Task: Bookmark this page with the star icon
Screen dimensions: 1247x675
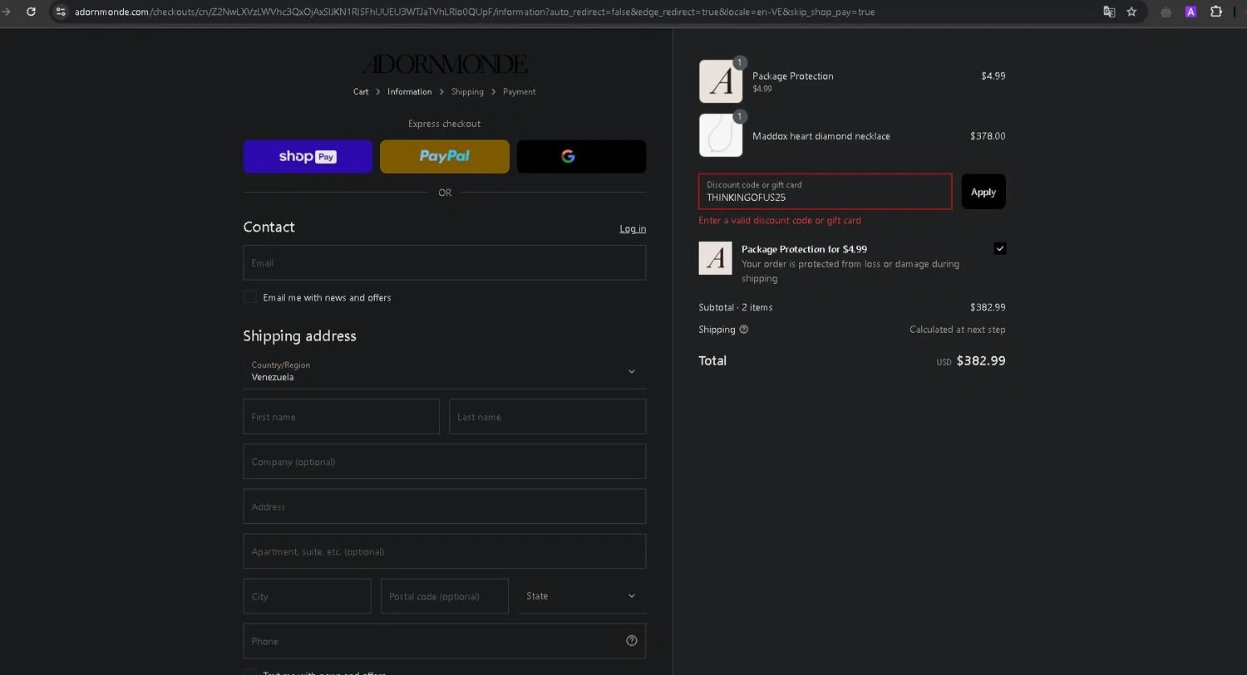Action: pos(1131,12)
